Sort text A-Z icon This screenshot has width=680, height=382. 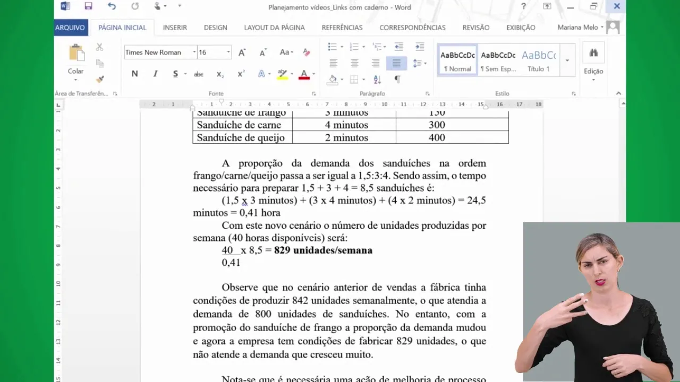377,79
